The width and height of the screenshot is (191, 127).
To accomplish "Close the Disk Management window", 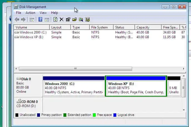I will [x=182, y=7].
